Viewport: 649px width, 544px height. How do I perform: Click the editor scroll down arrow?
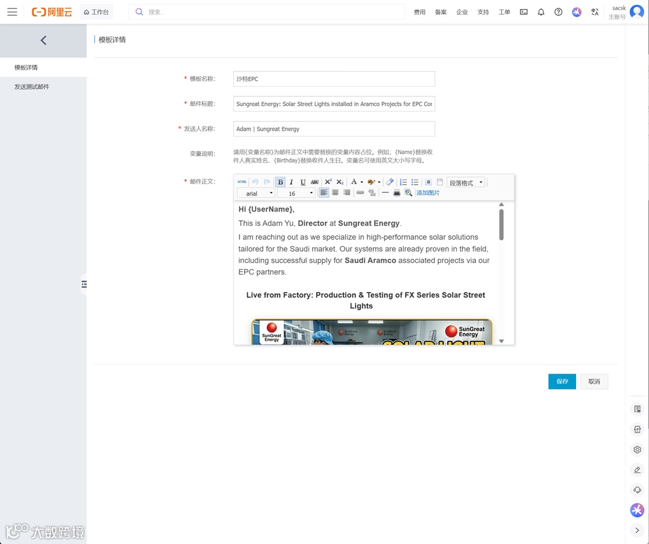click(501, 341)
